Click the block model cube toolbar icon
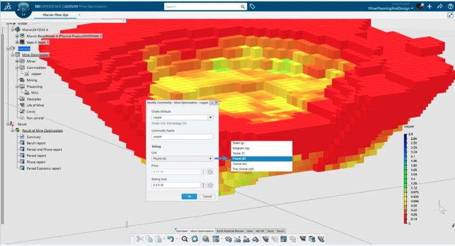The width and height of the screenshot is (455, 246). click(x=206, y=239)
